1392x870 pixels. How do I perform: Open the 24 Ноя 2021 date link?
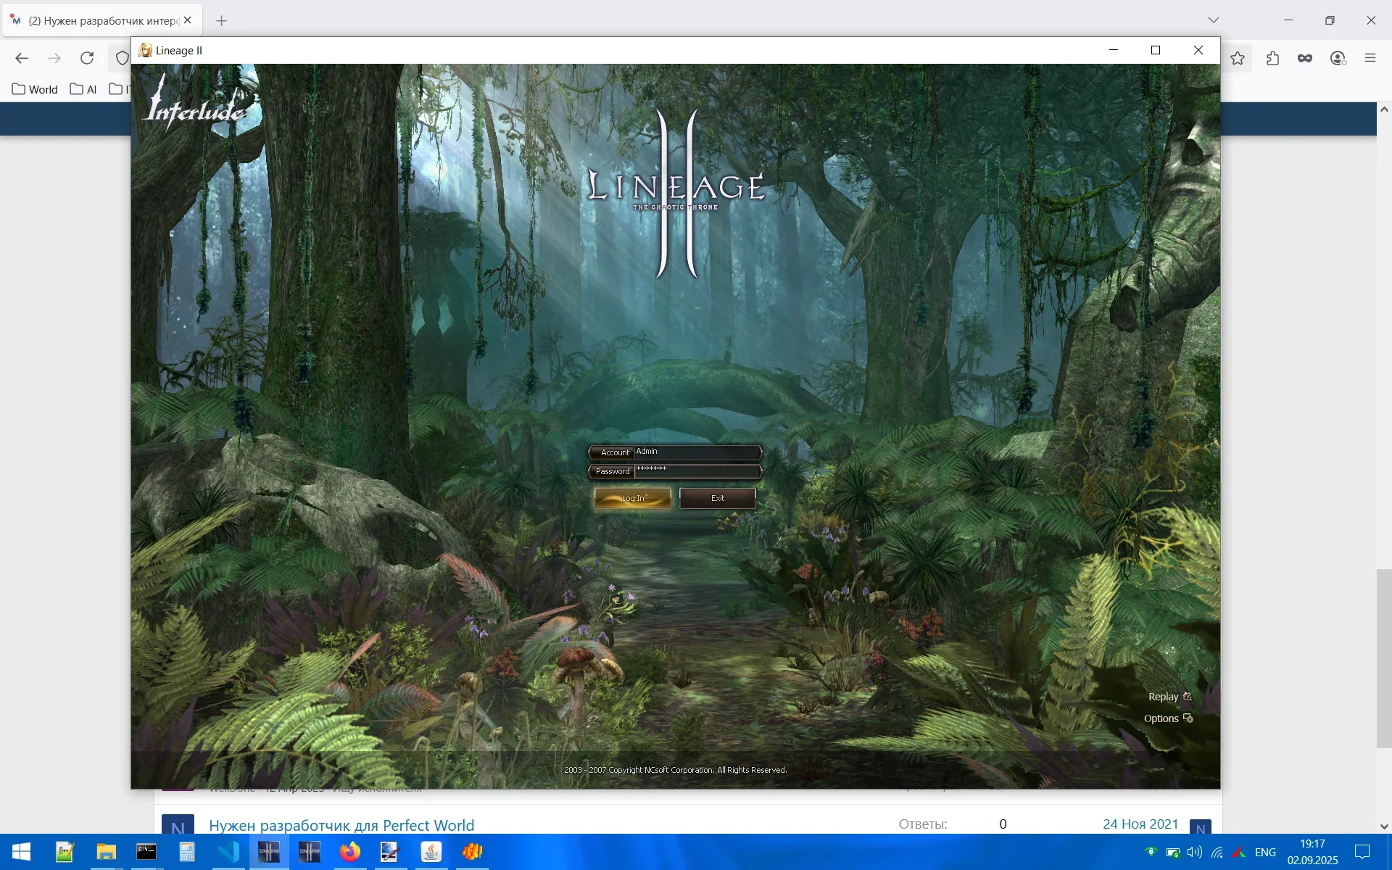tap(1140, 824)
